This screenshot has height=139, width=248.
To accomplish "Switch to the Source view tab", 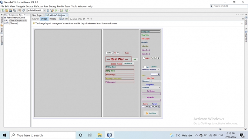I will coord(36,19).
